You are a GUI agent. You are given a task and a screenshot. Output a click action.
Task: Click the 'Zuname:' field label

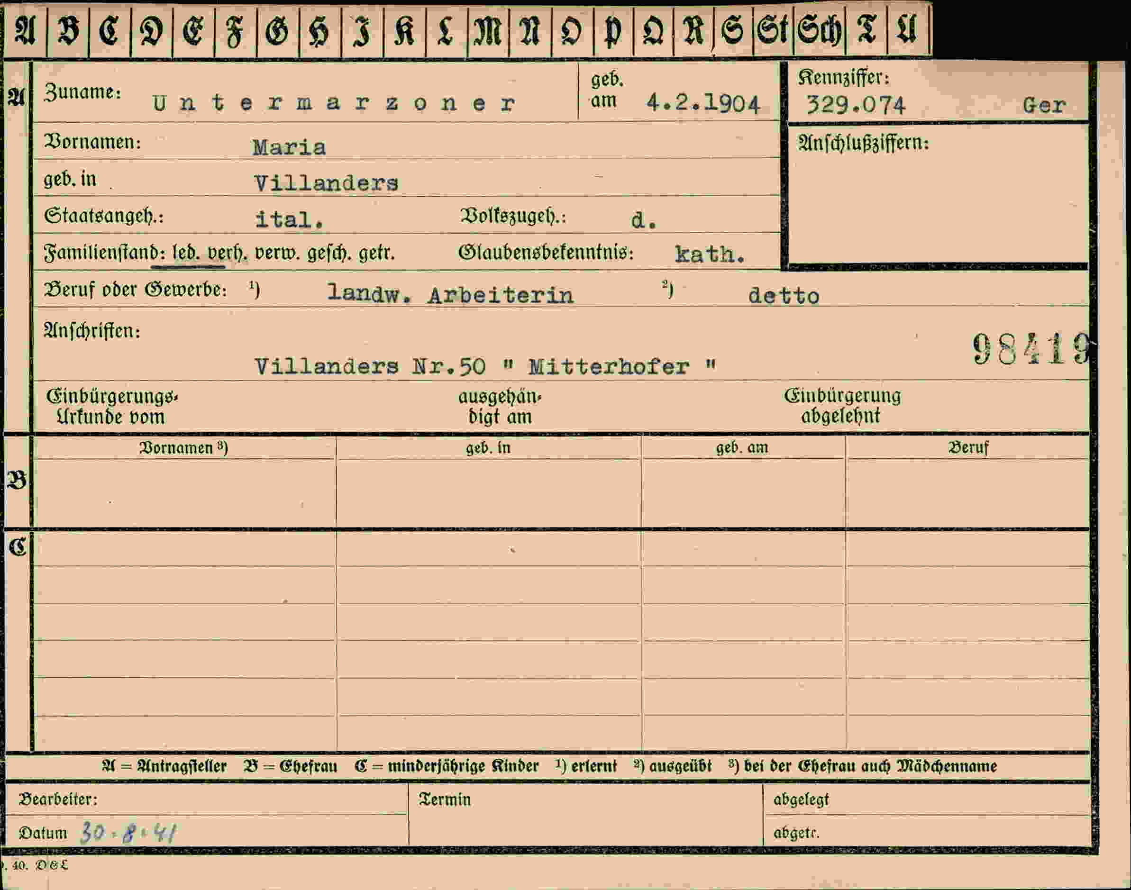[x=82, y=92]
